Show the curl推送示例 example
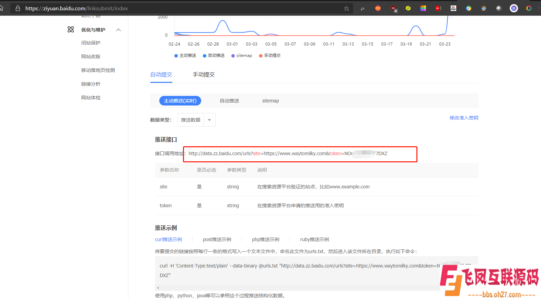This screenshot has height=299, width=541. coord(169,239)
